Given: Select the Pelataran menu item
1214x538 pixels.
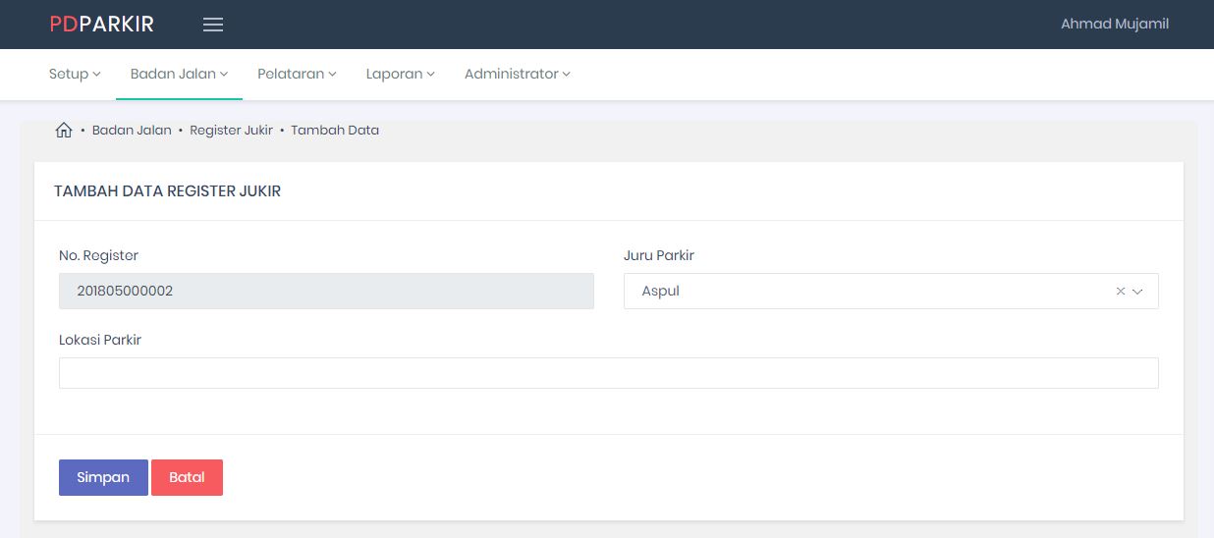Looking at the screenshot, I should (297, 74).
